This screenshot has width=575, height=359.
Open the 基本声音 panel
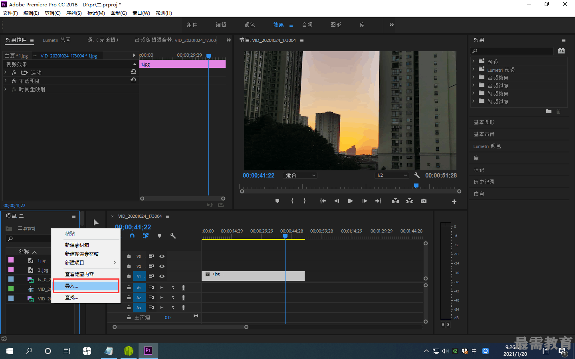point(484,134)
